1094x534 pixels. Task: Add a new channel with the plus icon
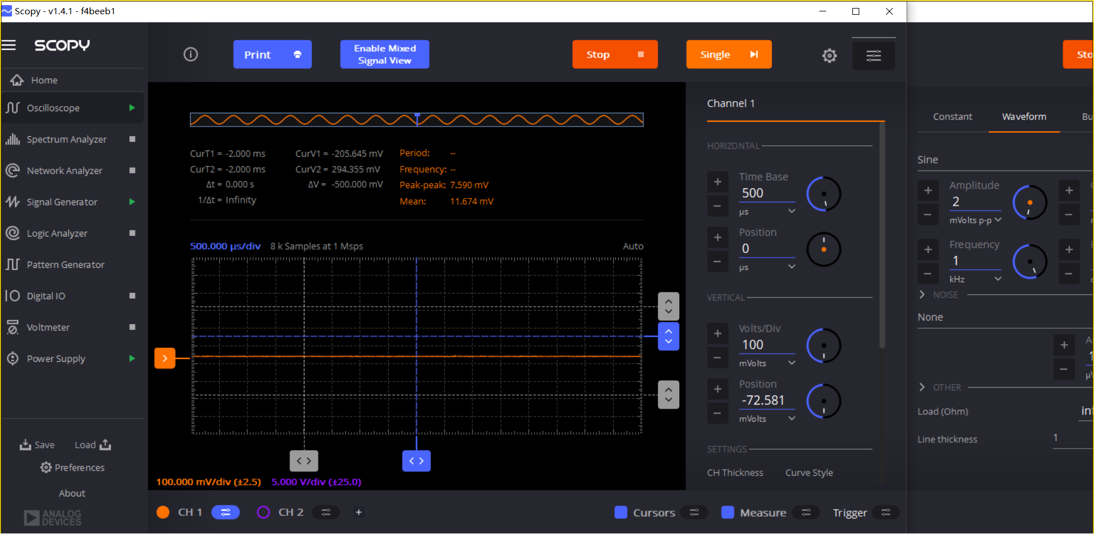coord(358,512)
